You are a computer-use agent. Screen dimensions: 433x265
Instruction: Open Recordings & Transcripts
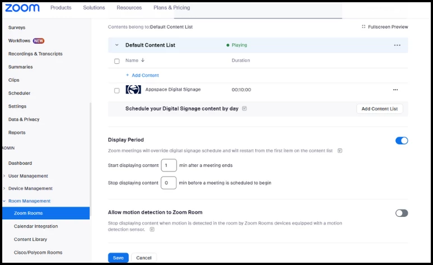click(x=35, y=54)
